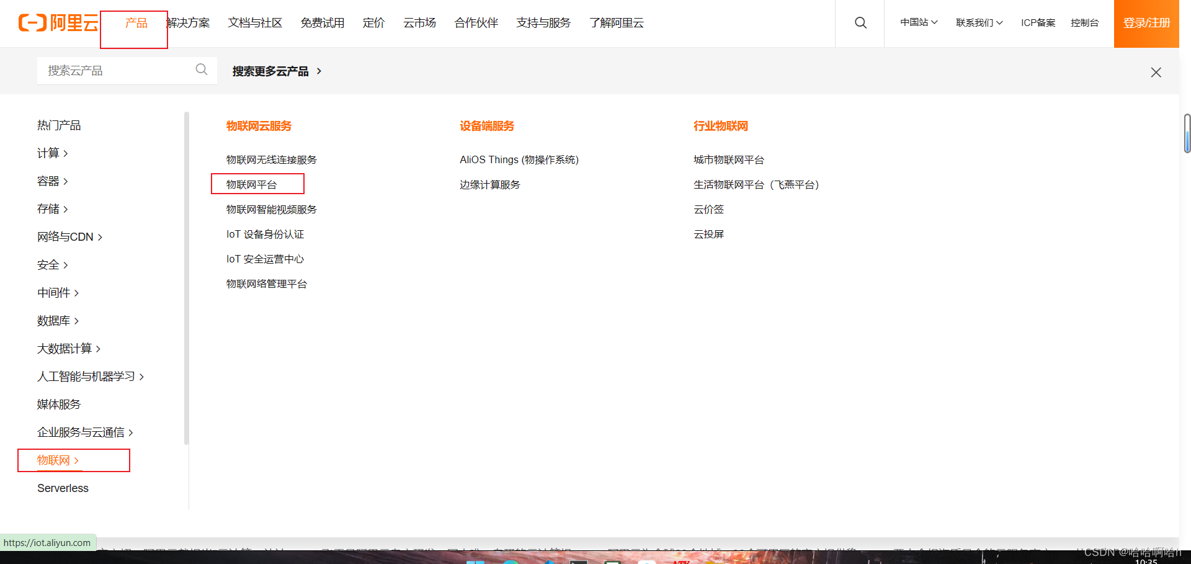Image resolution: width=1191 pixels, height=564 pixels.
Task: Select the 物联网 category in sidebar
Action: (58, 460)
